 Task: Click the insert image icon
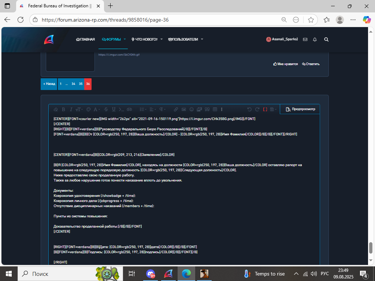184,109
